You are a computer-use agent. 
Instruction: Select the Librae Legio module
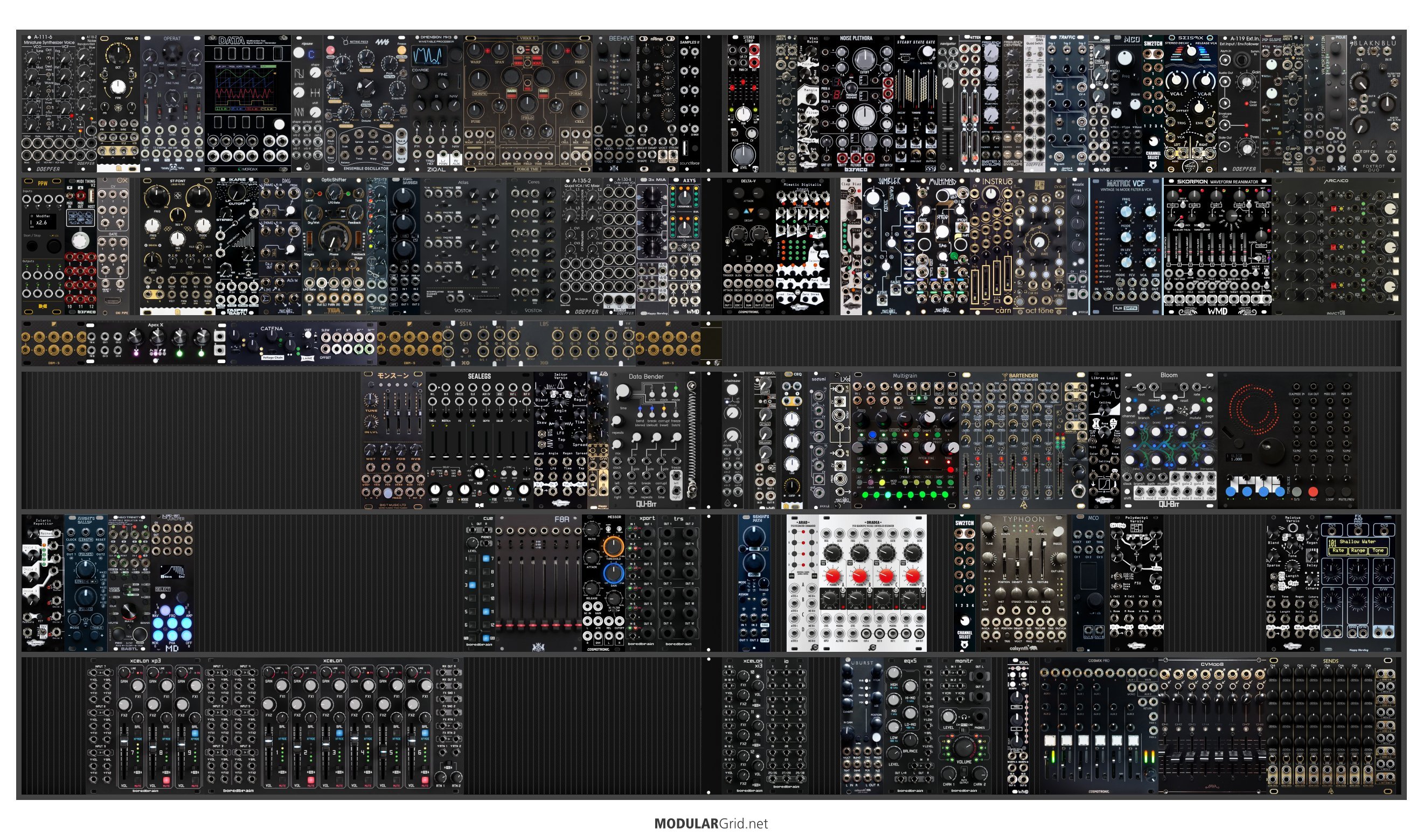(x=1105, y=440)
